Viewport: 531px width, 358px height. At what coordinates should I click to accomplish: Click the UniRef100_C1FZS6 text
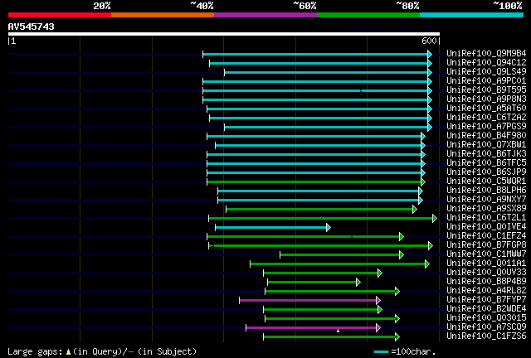tap(486, 336)
